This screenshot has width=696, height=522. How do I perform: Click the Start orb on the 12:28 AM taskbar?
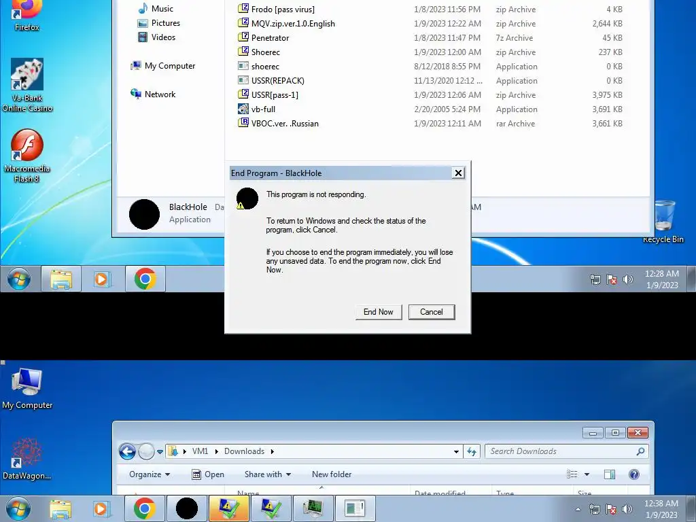(19, 279)
